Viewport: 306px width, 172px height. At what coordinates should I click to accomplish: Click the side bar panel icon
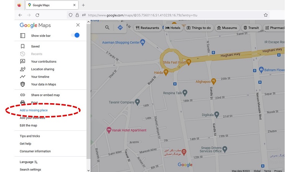click(x=23, y=36)
